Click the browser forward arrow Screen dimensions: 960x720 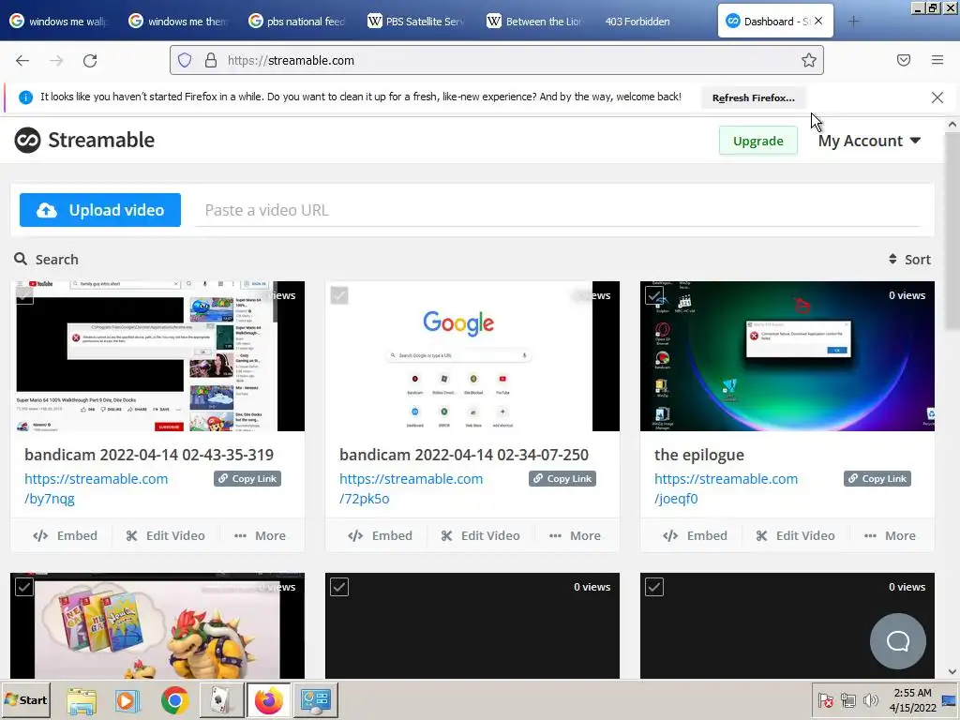pos(56,61)
